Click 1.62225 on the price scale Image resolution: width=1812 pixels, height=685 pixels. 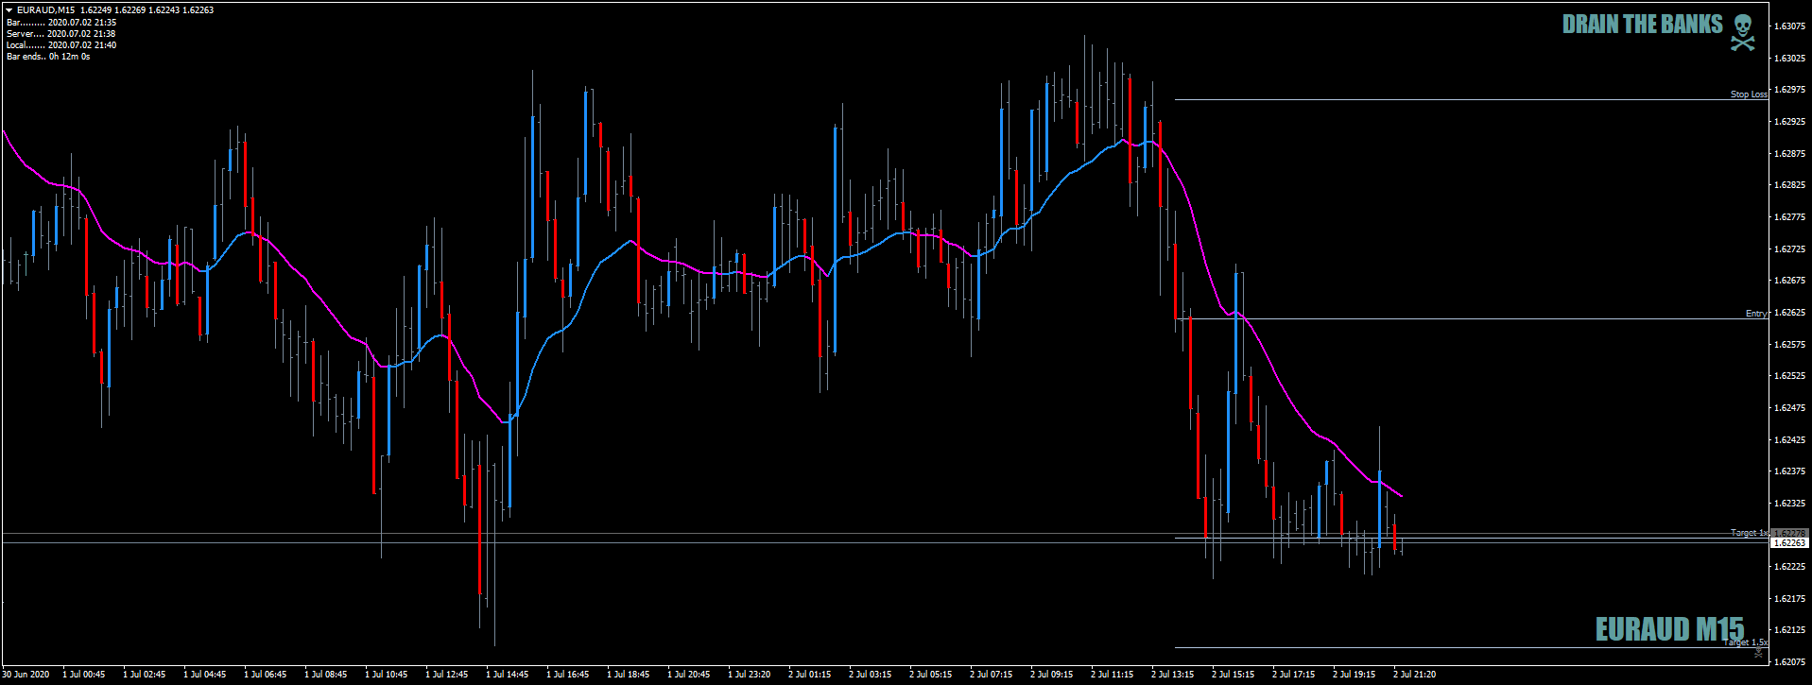tap(1790, 567)
